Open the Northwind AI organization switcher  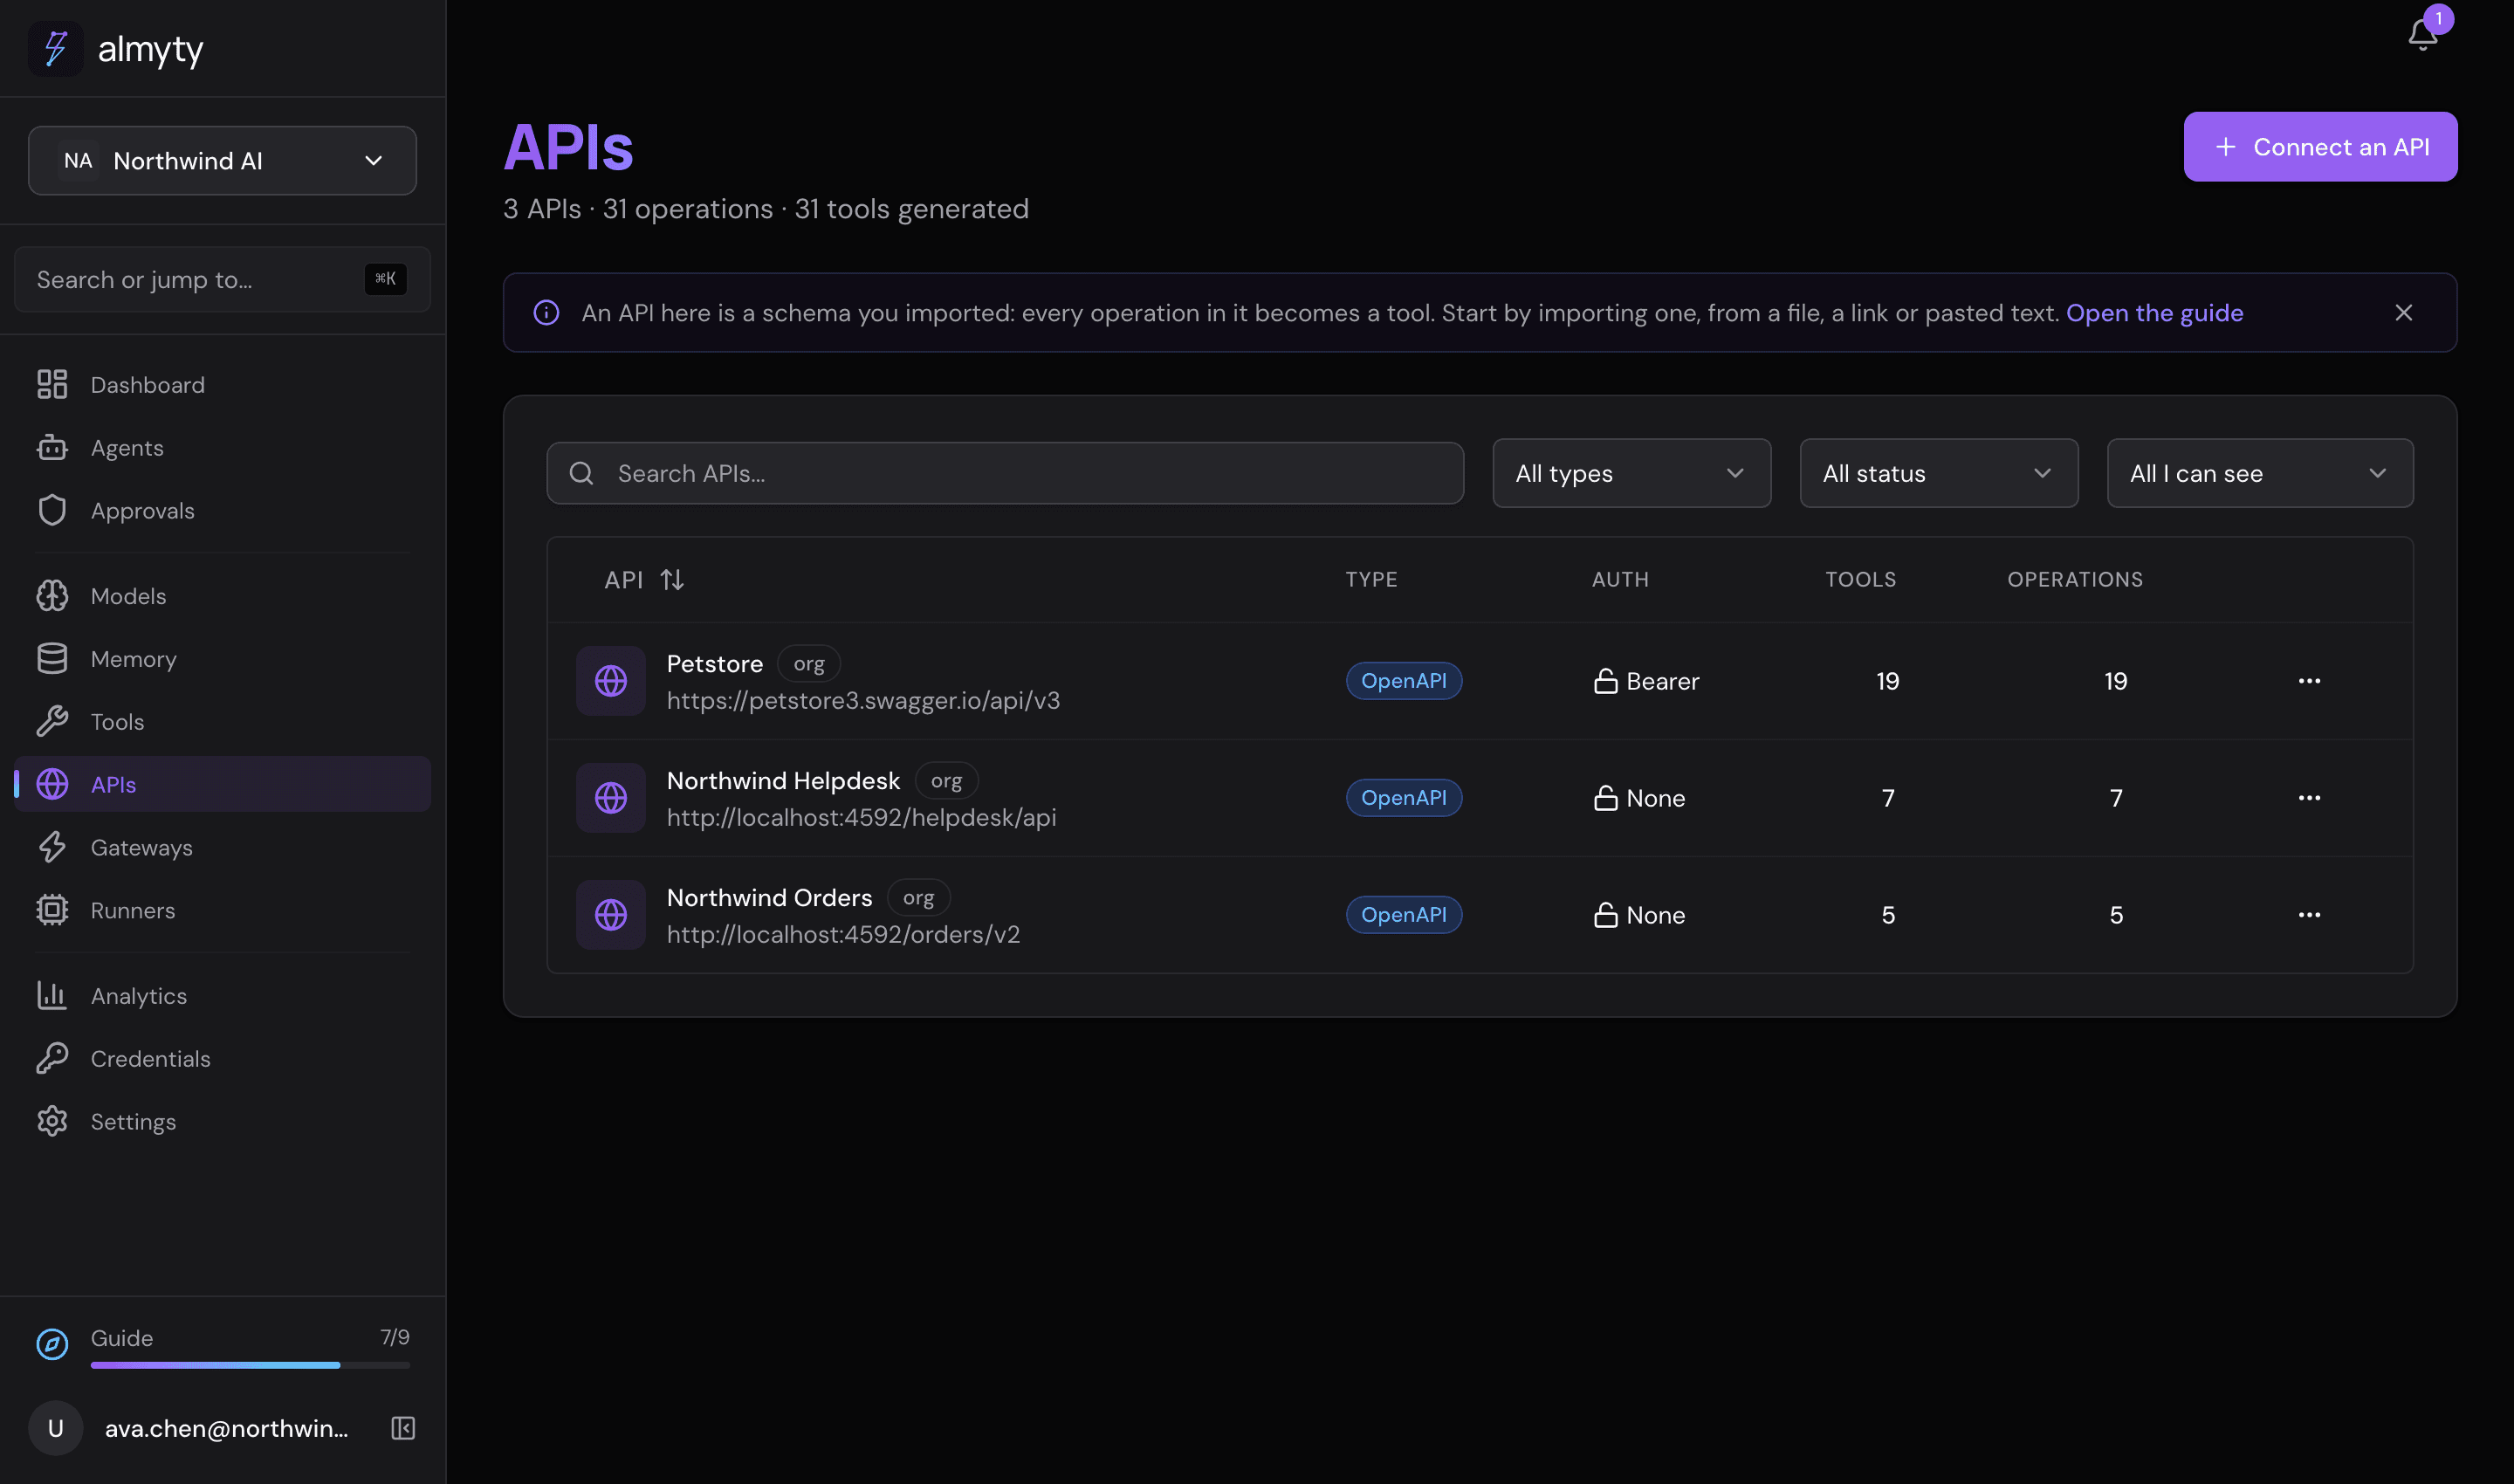coord(222,160)
